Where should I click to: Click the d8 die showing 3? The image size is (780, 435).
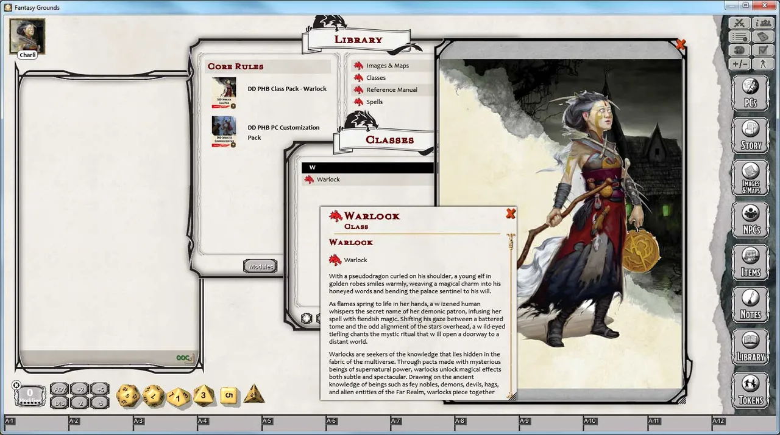204,395
